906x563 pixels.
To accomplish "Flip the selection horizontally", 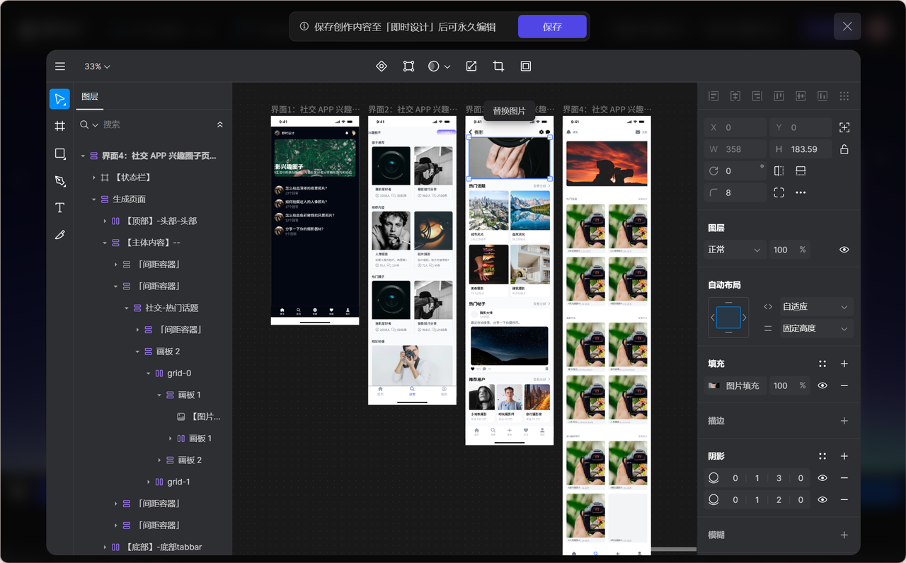I will click(779, 171).
